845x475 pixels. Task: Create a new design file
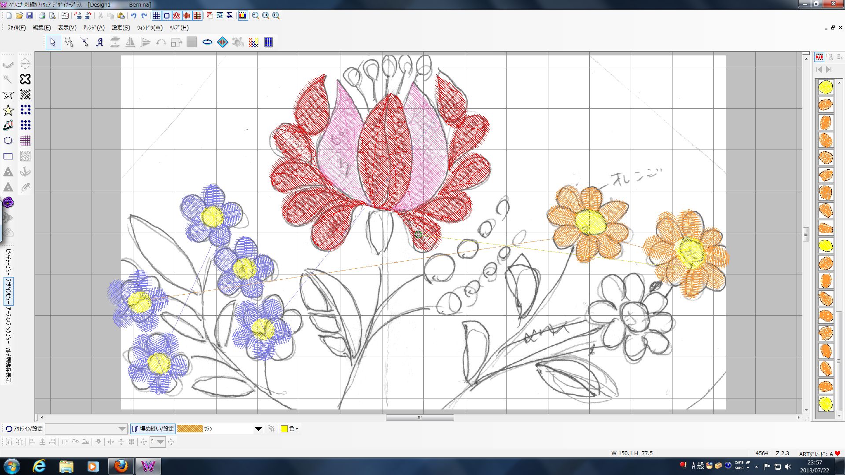click(x=9, y=15)
